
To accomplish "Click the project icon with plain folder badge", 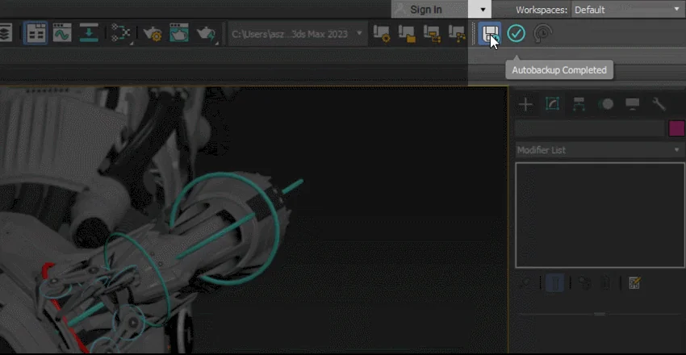I will click(407, 34).
